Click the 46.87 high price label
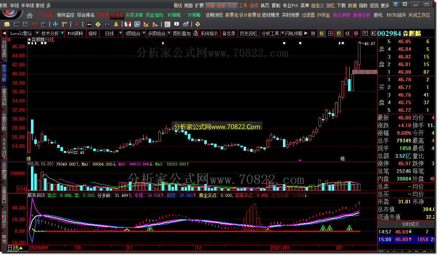The image size is (438, 255). click(x=370, y=44)
